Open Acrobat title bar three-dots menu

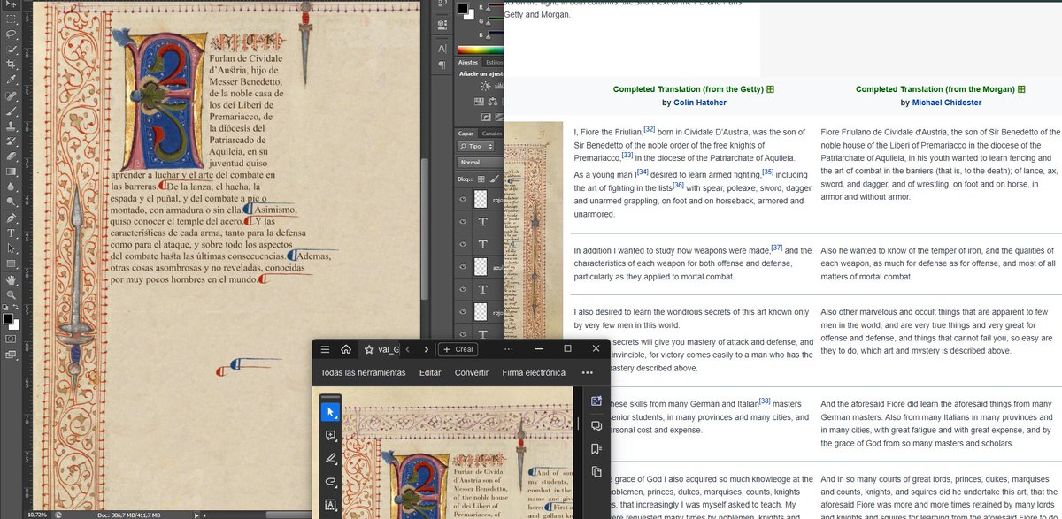(511, 349)
